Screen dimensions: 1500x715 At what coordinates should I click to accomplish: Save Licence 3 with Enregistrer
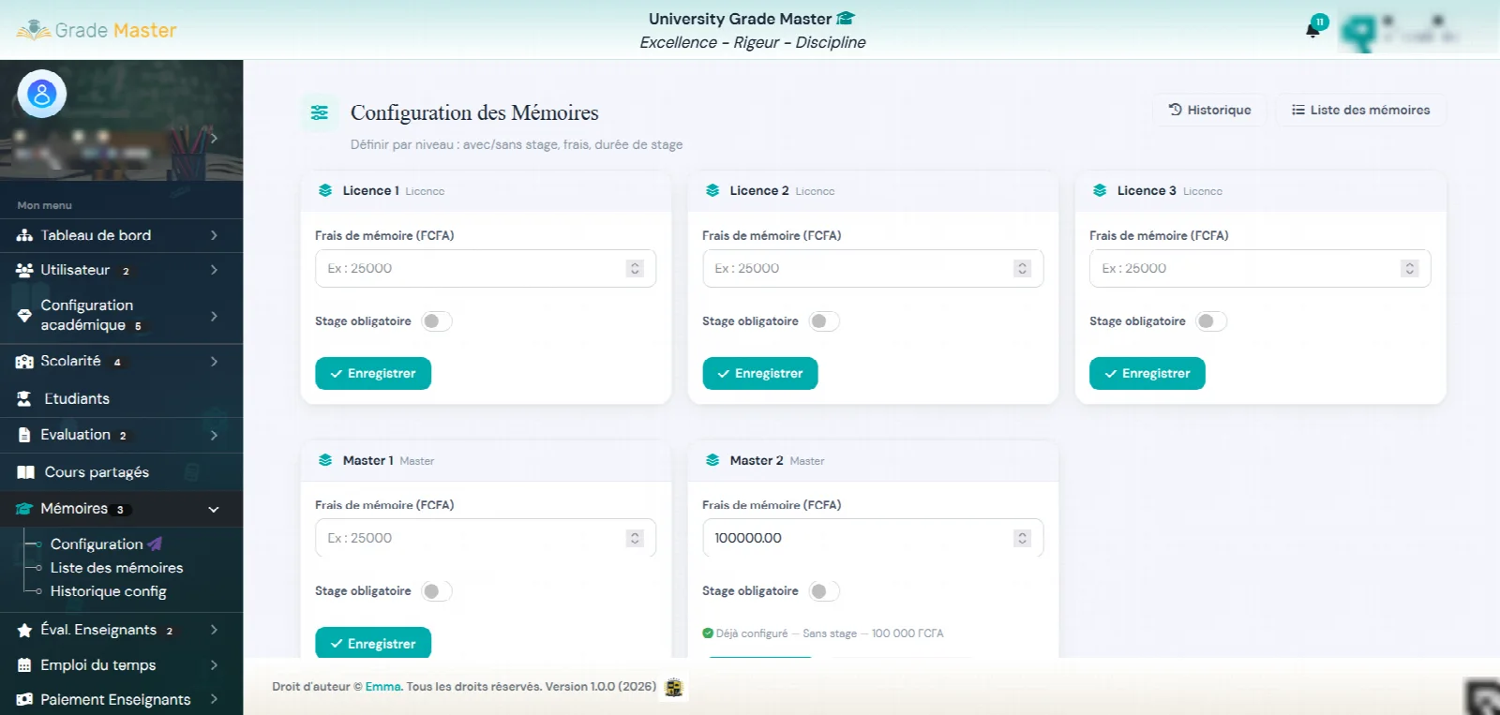click(1147, 373)
